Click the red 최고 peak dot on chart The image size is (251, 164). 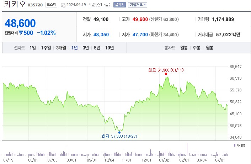166,74
